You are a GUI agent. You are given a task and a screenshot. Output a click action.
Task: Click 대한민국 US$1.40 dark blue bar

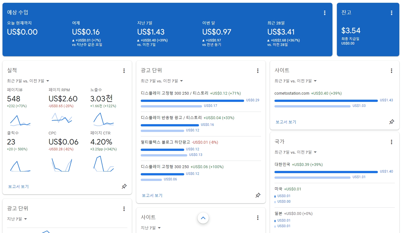(x=326, y=172)
